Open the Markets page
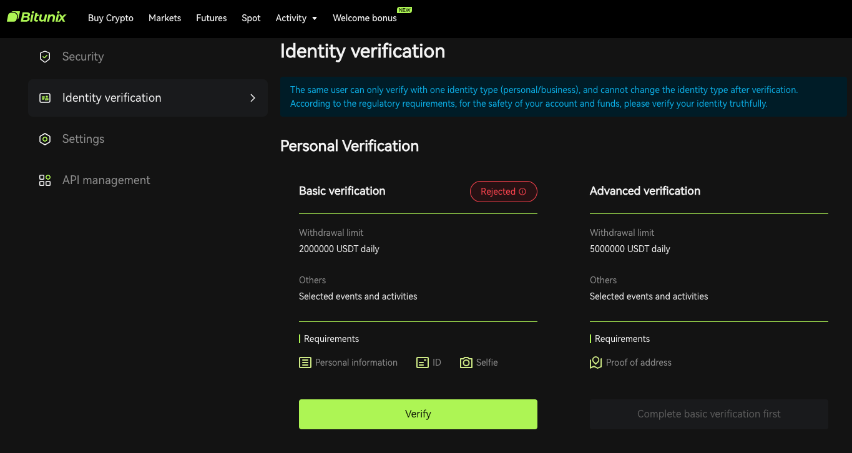Viewport: 852px width, 453px height. click(164, 18)
